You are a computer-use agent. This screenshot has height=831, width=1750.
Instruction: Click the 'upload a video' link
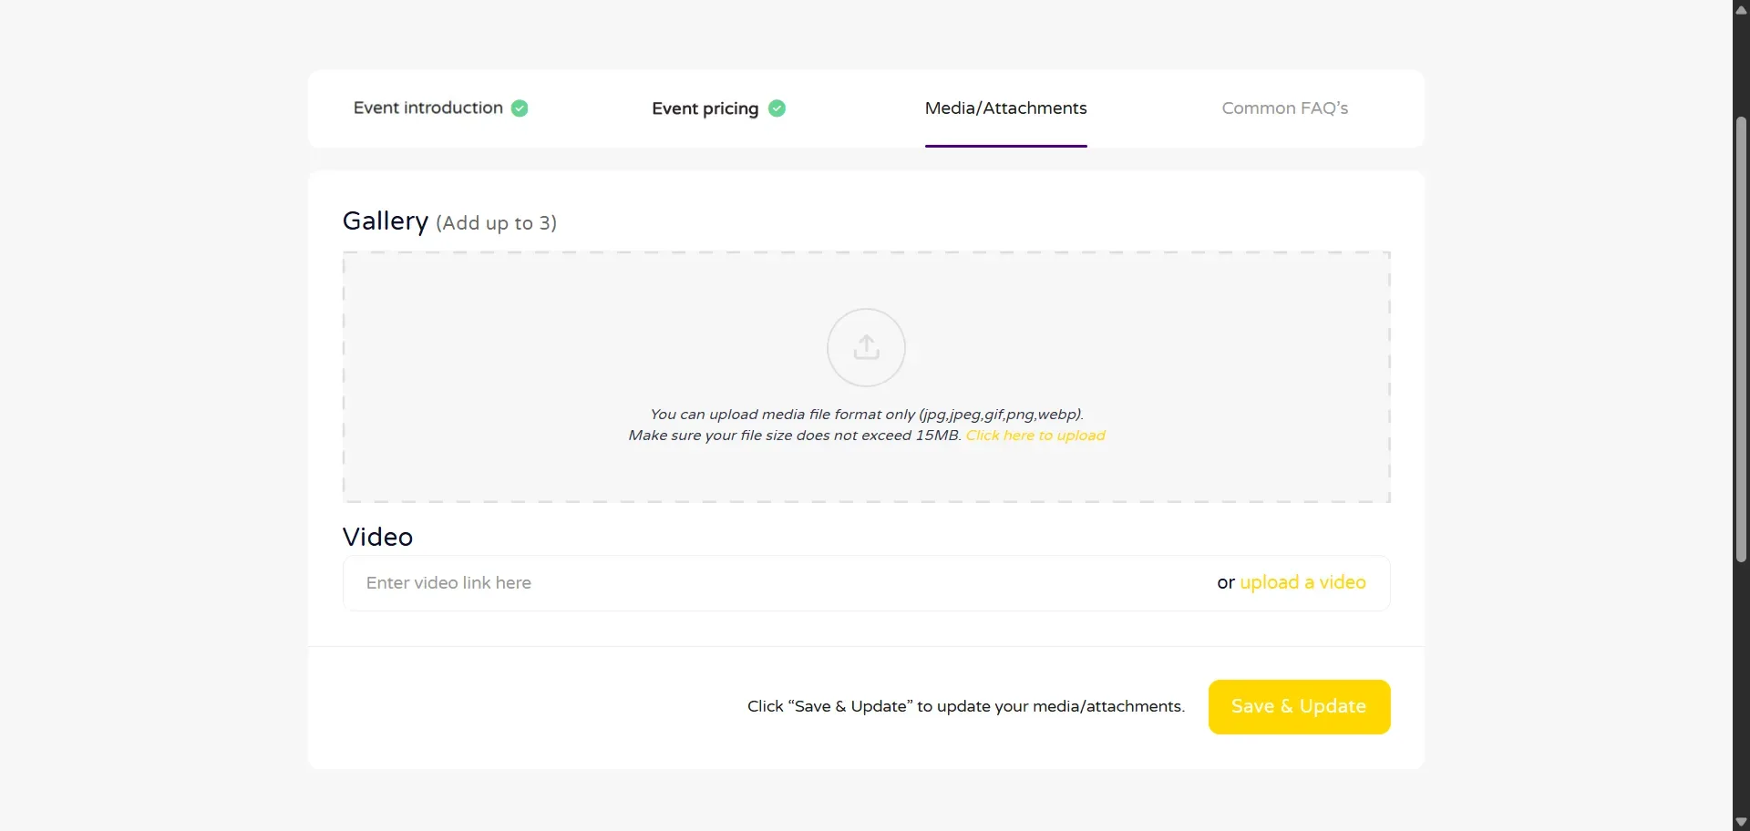pos(1302,582)
